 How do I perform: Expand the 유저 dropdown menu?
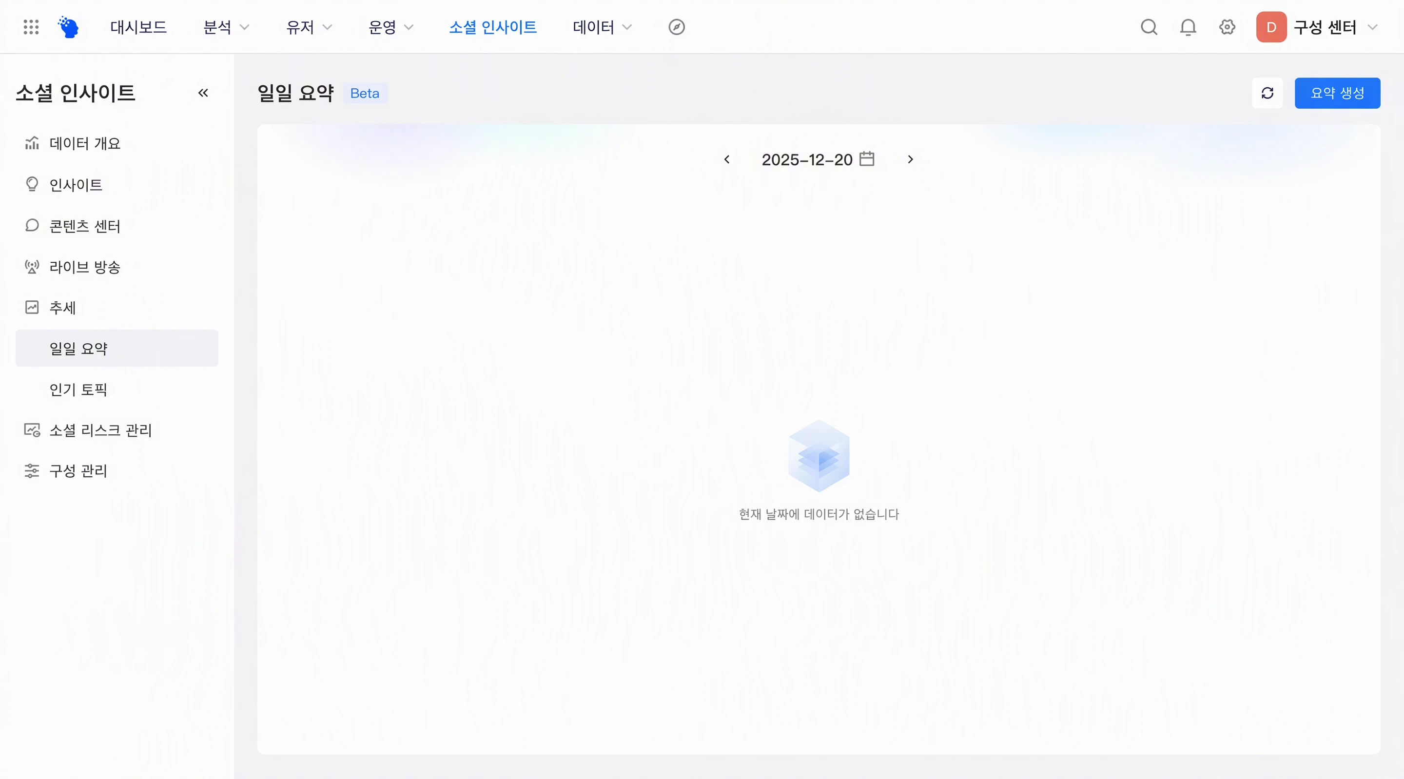(x=309, y=27)
